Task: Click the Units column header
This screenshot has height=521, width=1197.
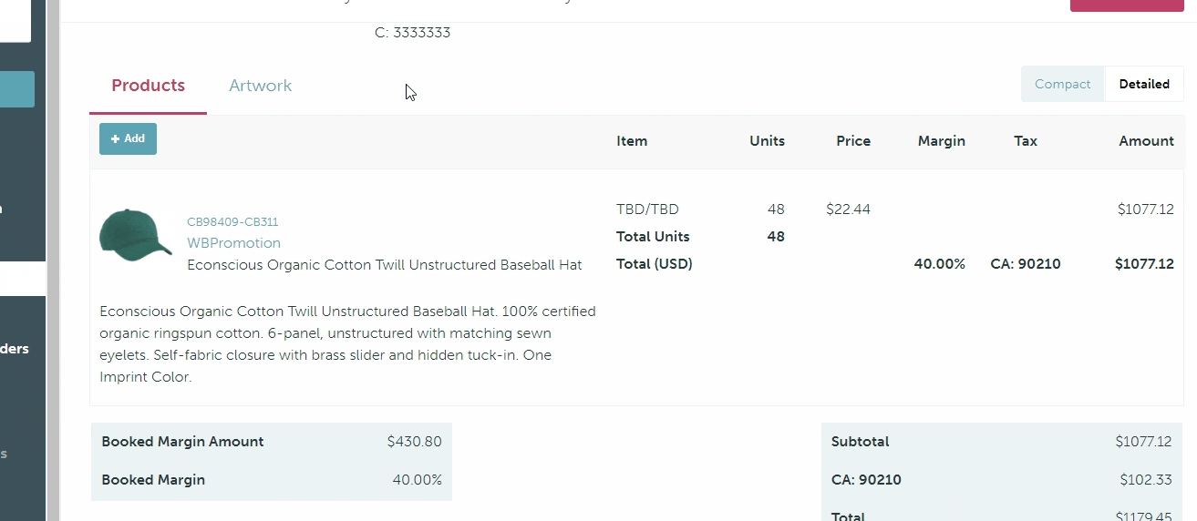Action: (767, 141)
